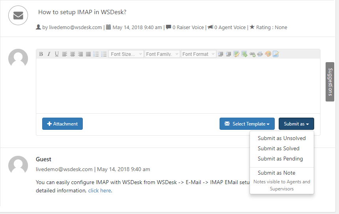Open the Font Size dropdown

126,54
